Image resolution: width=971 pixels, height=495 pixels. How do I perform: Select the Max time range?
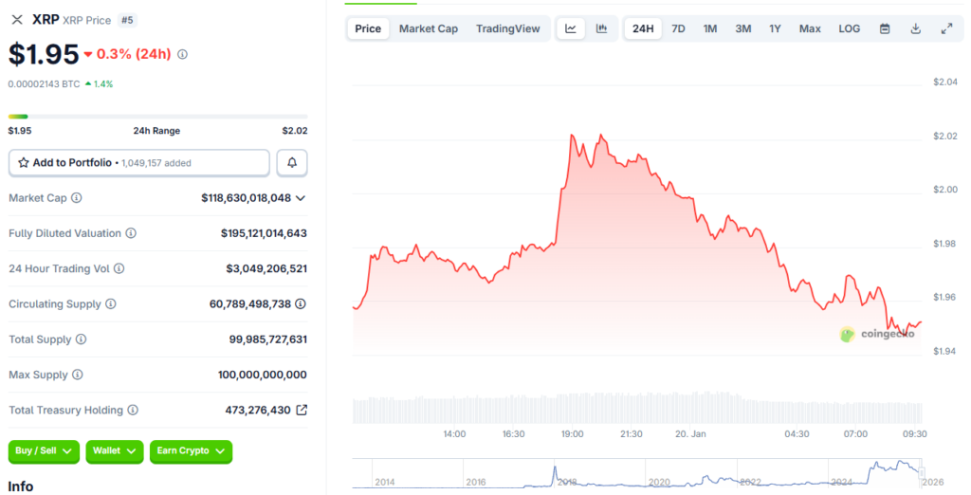click(810, 28)
